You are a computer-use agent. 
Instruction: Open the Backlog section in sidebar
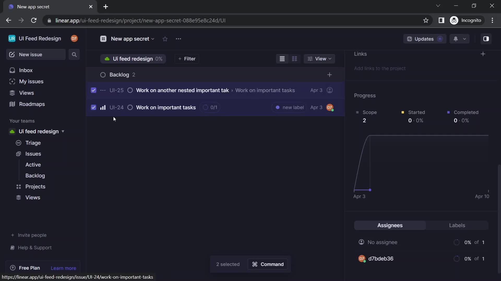pyautogui.click(x=35, y=175)
